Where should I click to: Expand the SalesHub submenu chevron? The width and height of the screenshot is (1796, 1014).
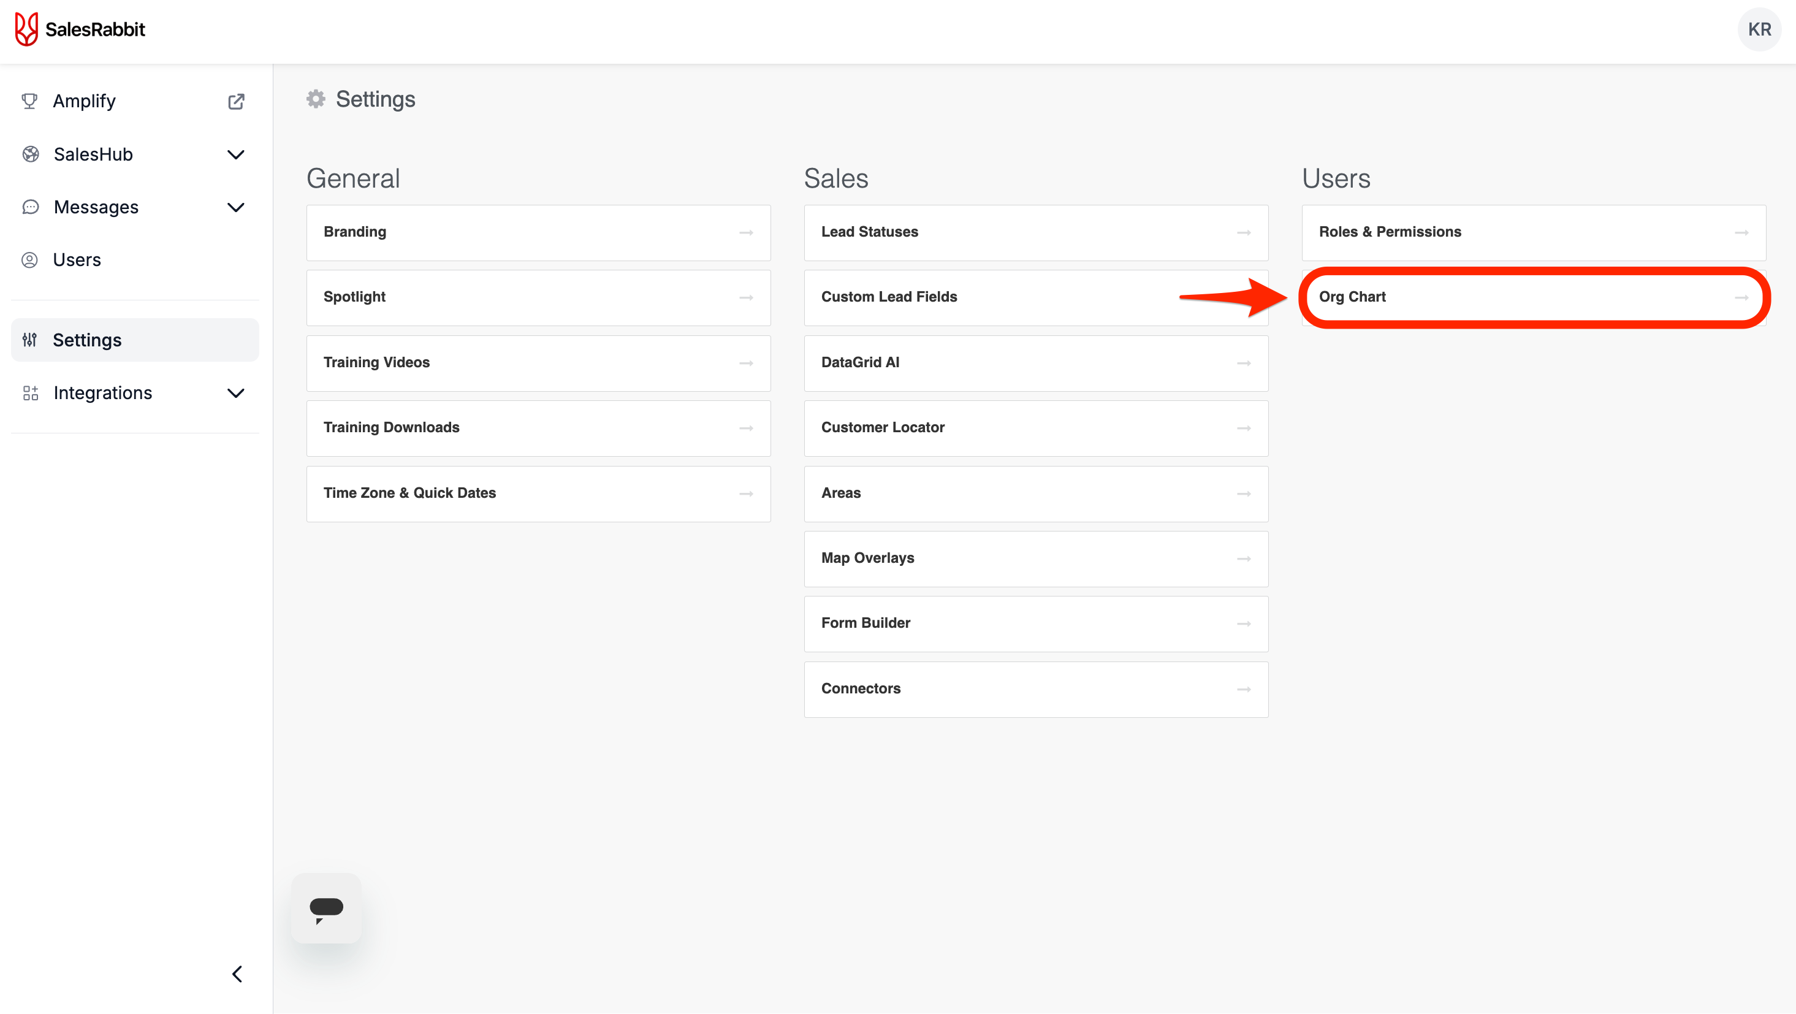point(235,155)
